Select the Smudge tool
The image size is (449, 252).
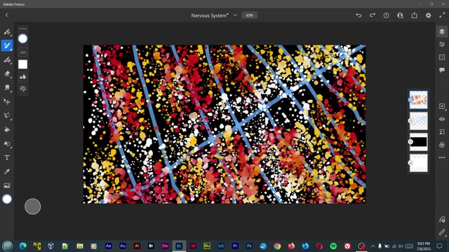click(x=7, y=87)
